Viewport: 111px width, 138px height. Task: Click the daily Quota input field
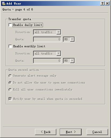47,39
